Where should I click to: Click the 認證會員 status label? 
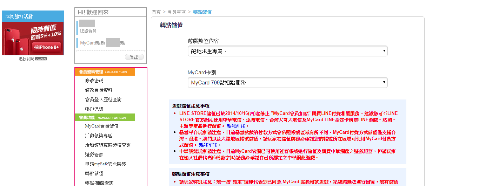[88, 31]
